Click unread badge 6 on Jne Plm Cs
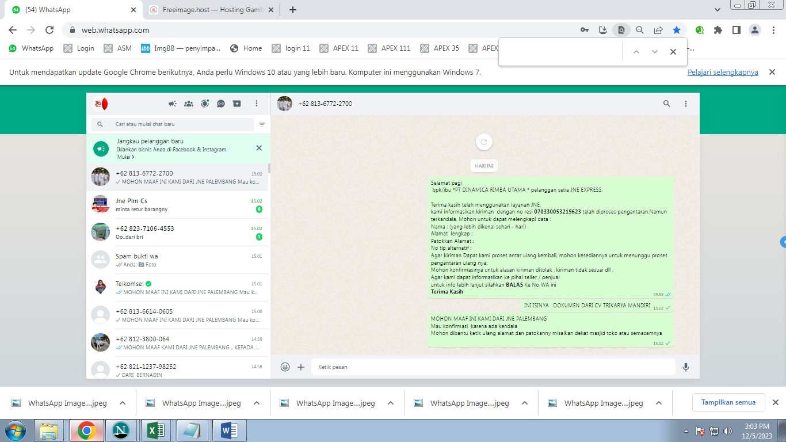 point(259,209)
